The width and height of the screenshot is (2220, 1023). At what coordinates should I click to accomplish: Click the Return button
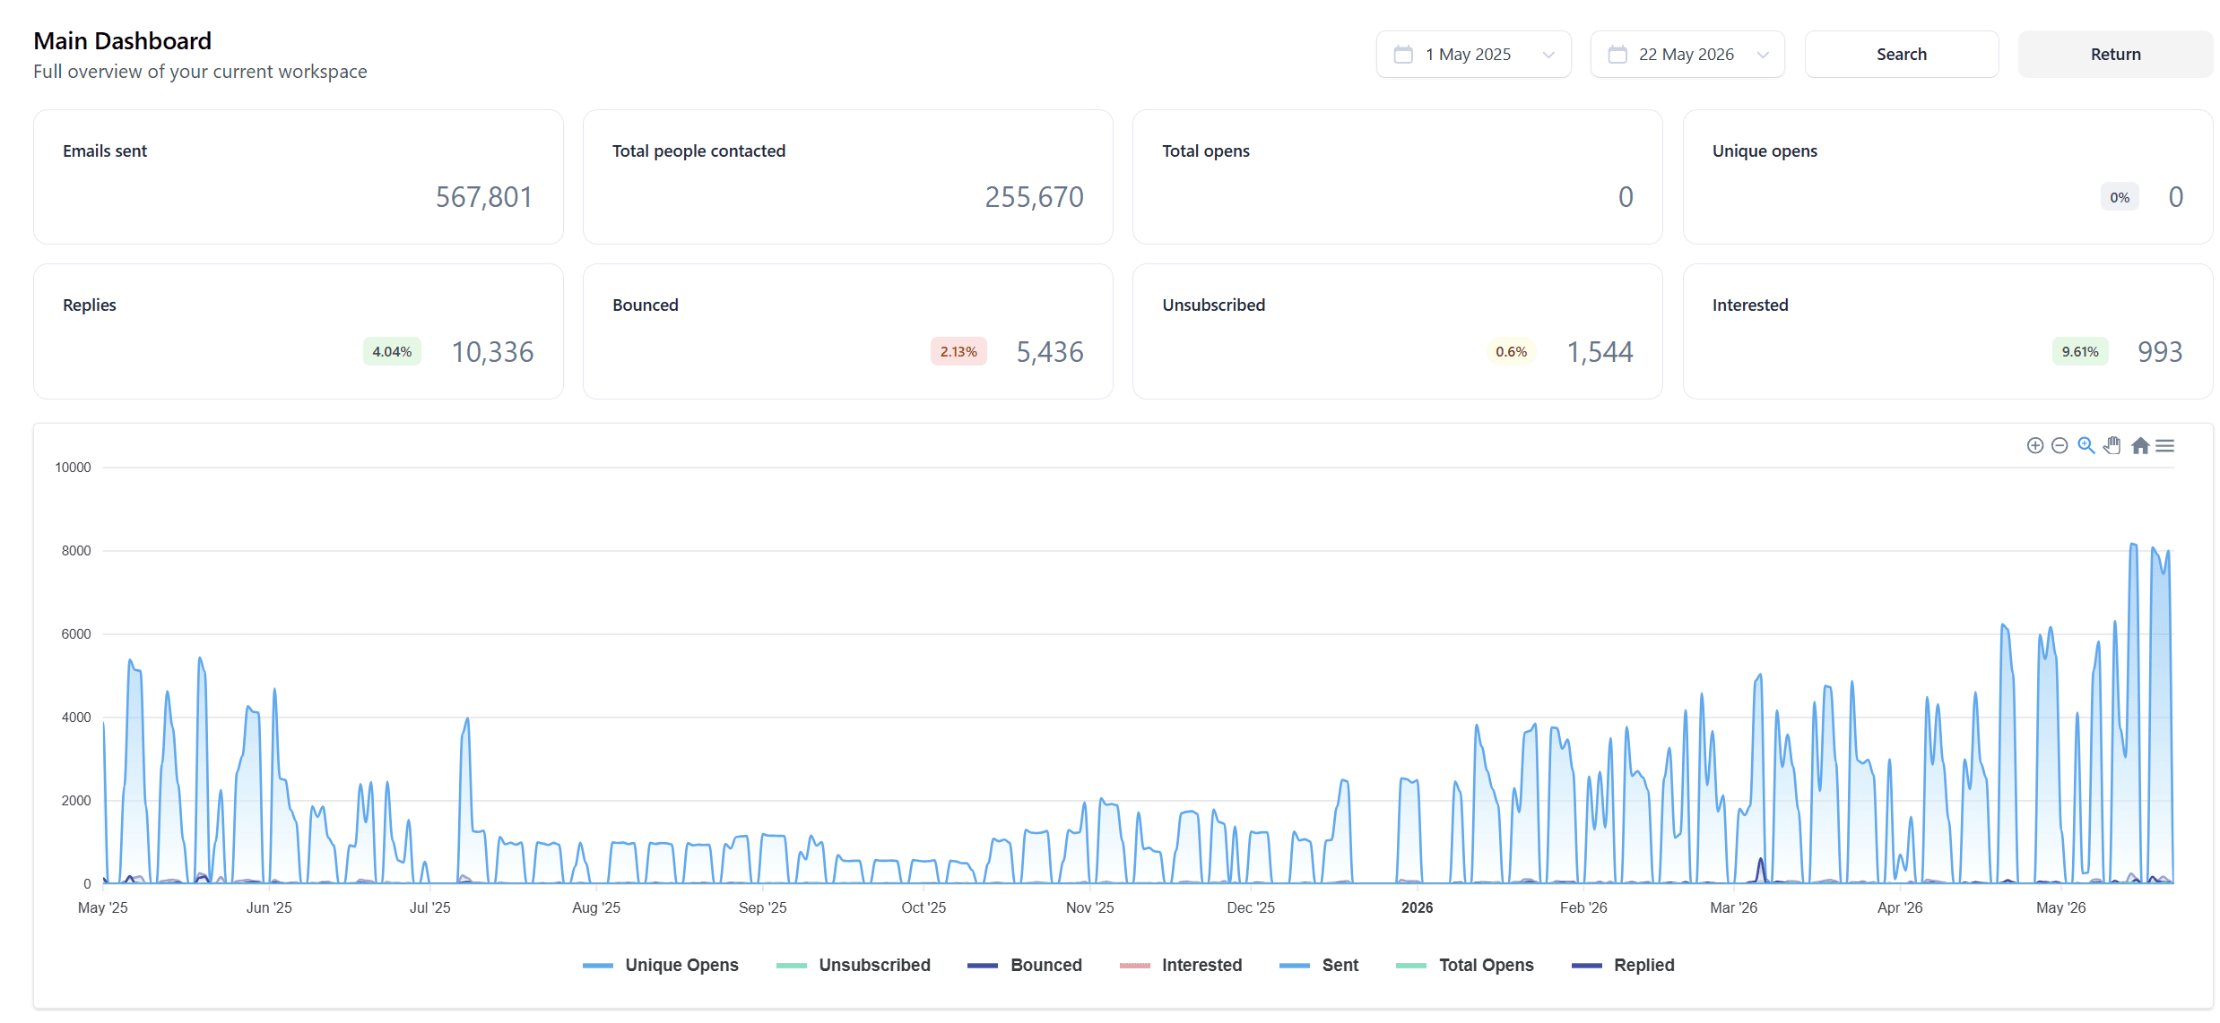(2116, 55)
